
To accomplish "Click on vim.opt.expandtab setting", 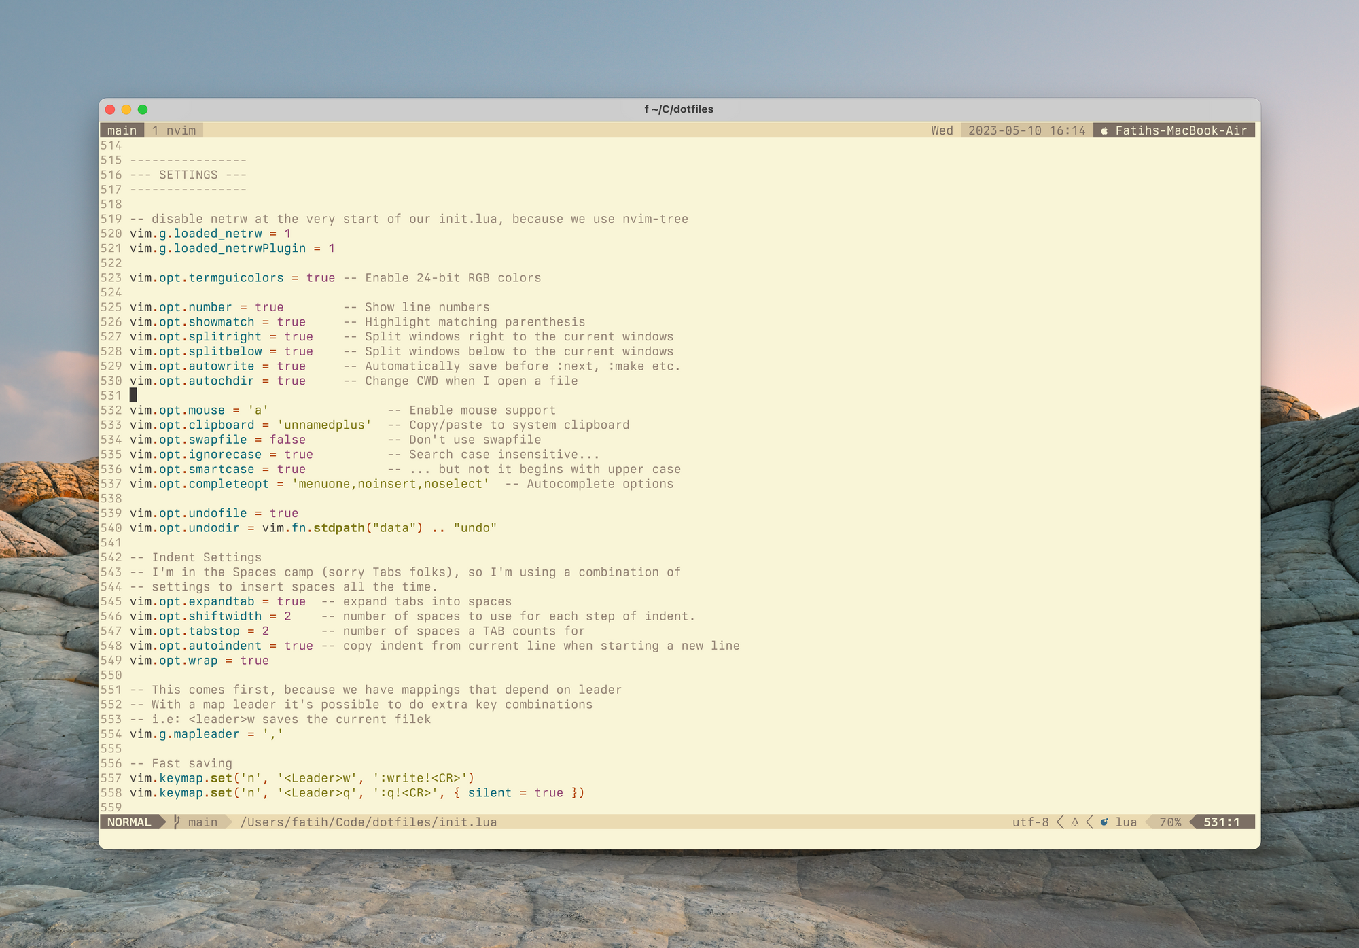I will [x=217, y=602].
